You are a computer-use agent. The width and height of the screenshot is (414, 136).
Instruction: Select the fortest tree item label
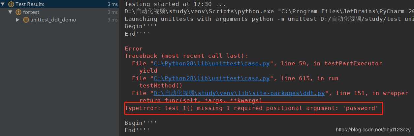click(31, 12)
